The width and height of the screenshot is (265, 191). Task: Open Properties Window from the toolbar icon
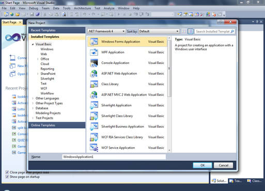tap(185, 14)
